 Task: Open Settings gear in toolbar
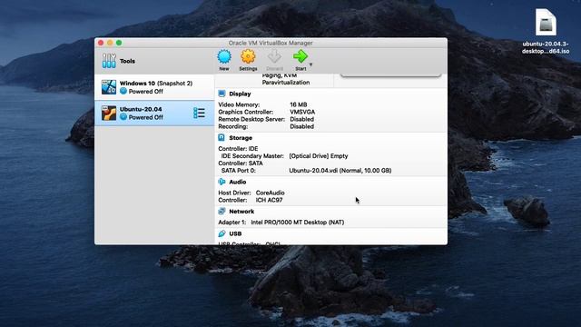(248, 57)
